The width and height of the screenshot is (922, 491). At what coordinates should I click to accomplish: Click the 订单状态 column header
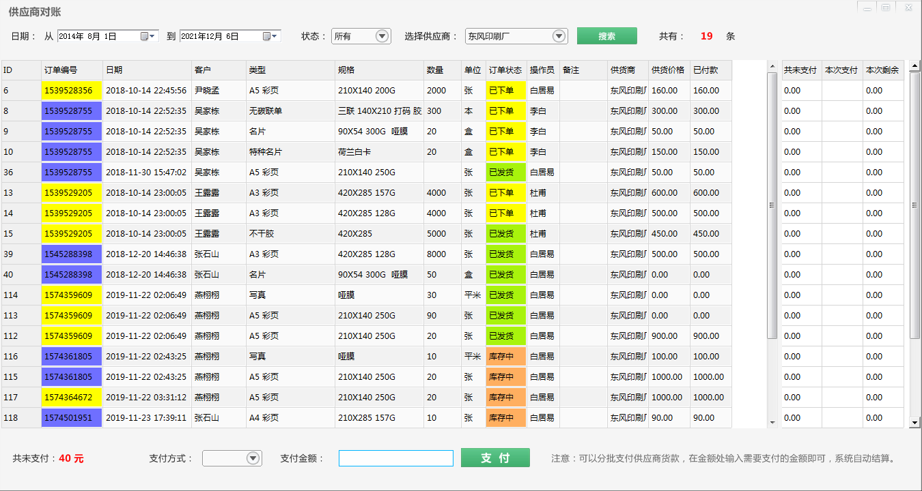[505, 70]
